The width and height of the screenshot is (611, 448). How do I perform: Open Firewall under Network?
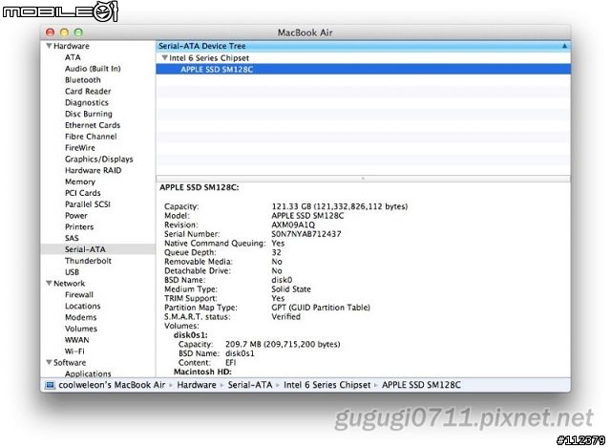click(x=79, y=295)
